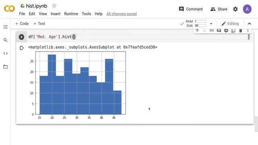Click the AxesSubplot output text
Image resolution: width=258 pixels, height=145 pixels.
coord(93,47)
